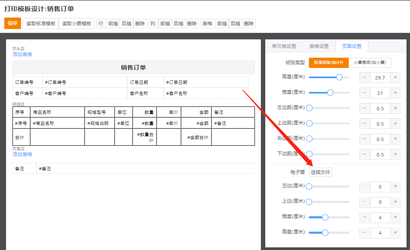This screenshot has height=250, width=410.
Task: Click the minus stepper for 宽度(厘米) 21
Action: (365, 93)
